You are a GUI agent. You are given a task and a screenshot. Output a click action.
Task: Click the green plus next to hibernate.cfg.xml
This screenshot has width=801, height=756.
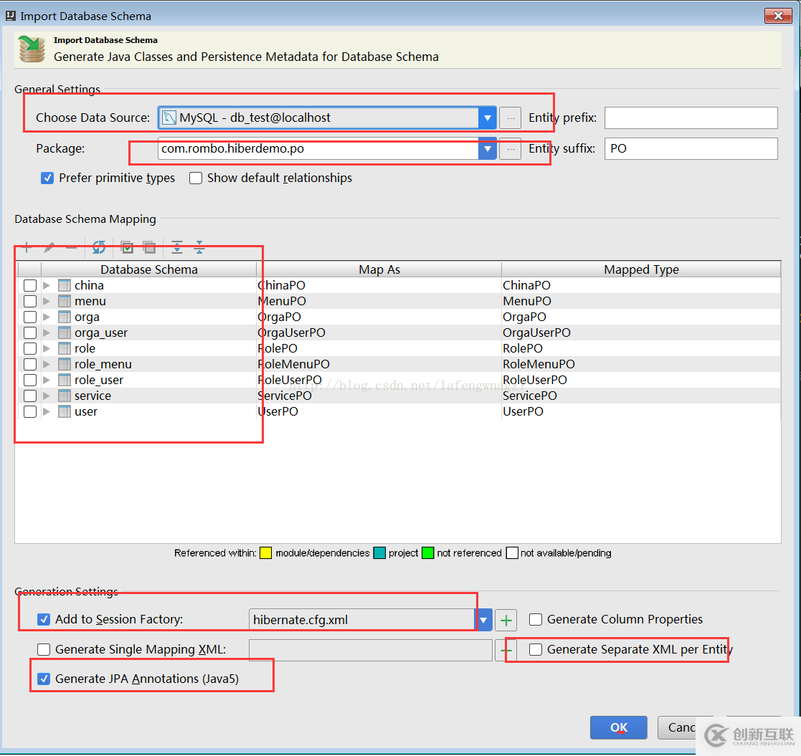pyautogui.click(x=506, y=621)
